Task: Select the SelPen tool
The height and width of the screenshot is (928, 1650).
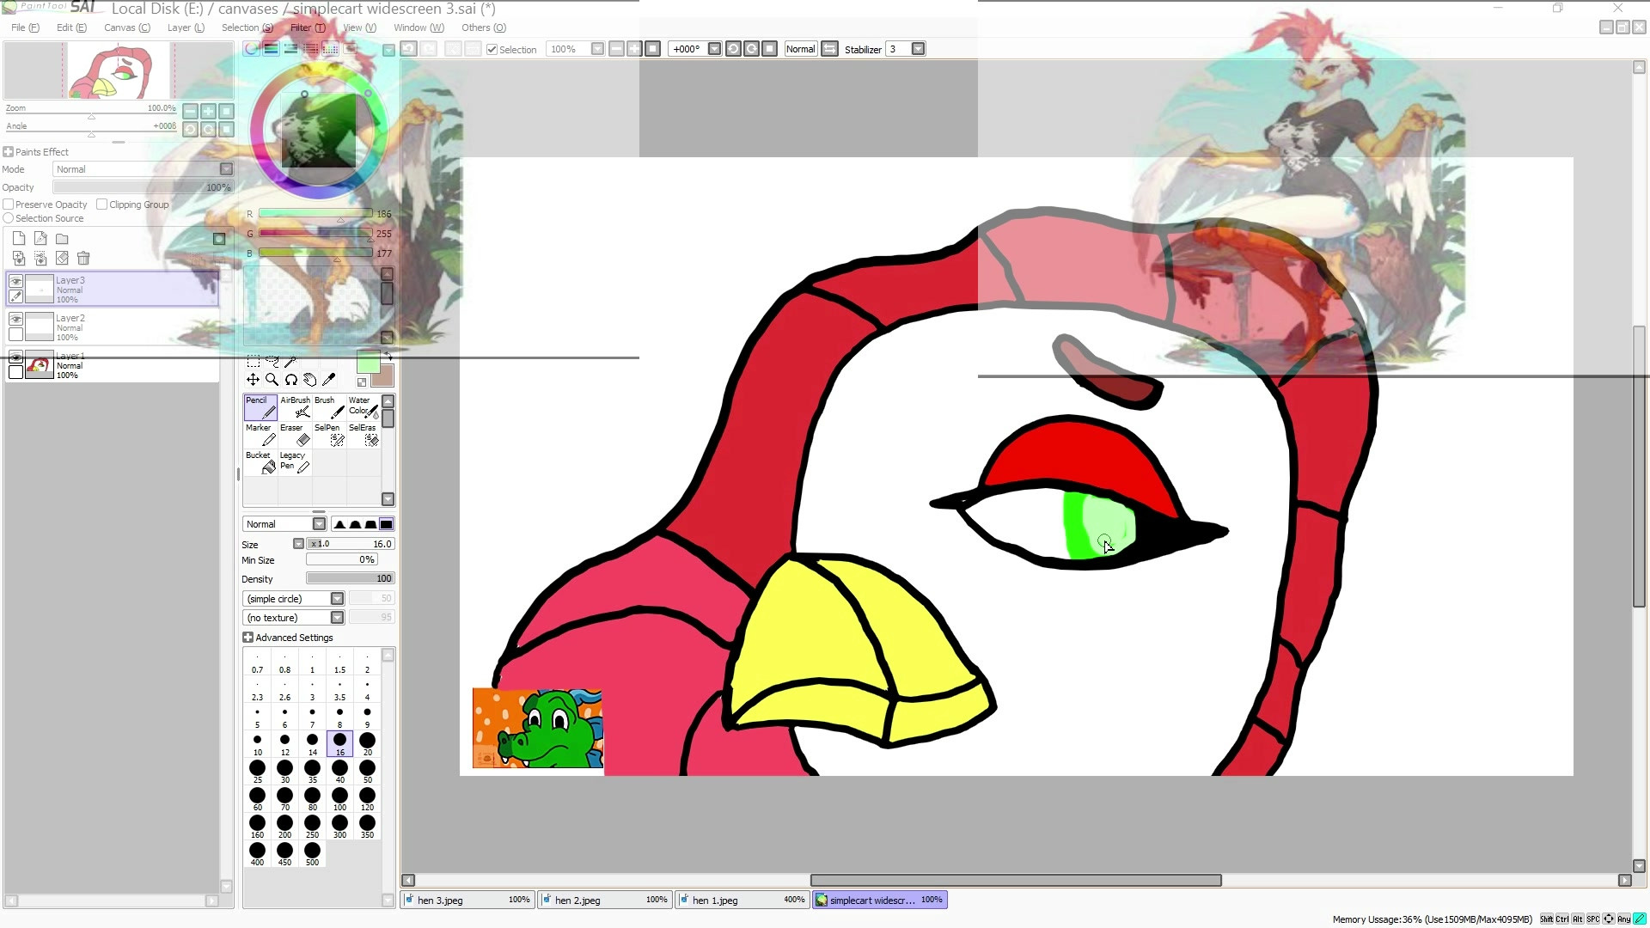Action: coord(329,435)
